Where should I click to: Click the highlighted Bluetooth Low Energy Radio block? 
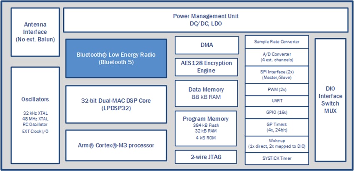click(x=116, y=58)
